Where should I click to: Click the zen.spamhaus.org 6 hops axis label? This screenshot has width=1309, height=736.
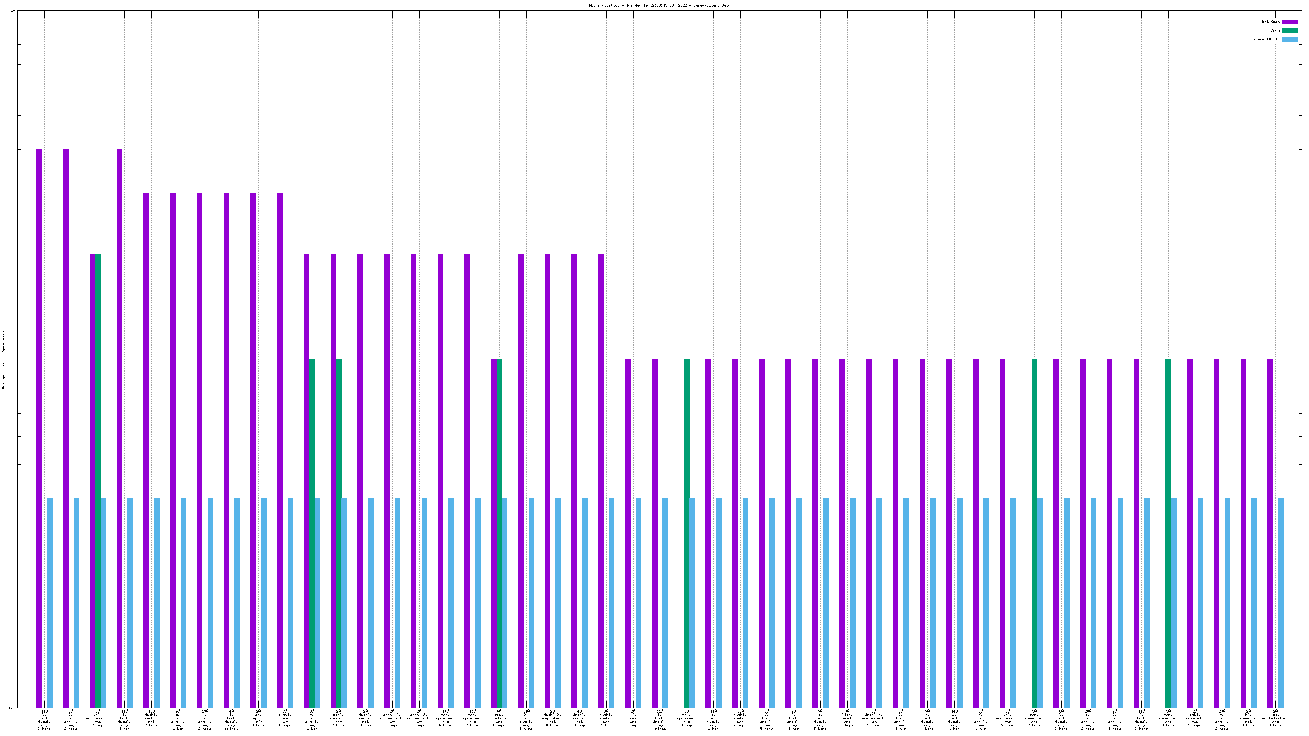pyautogui.click(x=445, y=718)
